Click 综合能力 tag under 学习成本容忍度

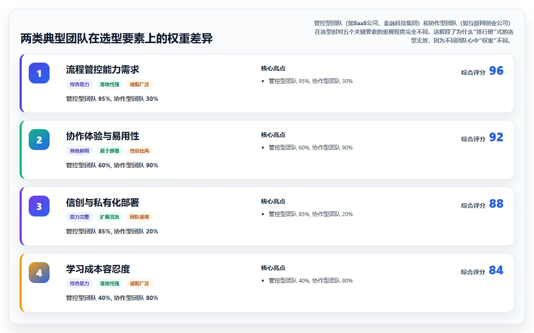pos(80,283)
